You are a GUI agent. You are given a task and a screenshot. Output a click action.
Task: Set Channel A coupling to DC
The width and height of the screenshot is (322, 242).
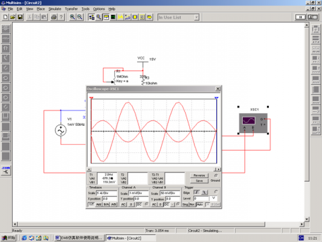(x=139, y=204)
